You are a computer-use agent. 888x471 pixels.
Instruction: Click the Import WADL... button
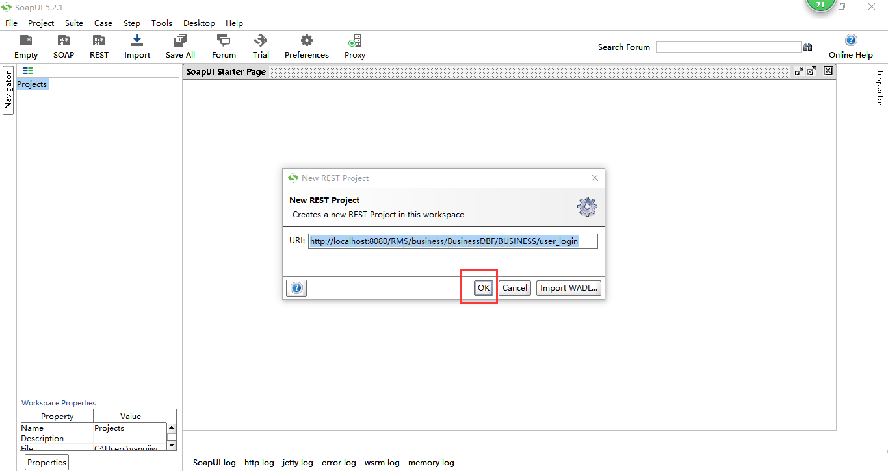569,288
